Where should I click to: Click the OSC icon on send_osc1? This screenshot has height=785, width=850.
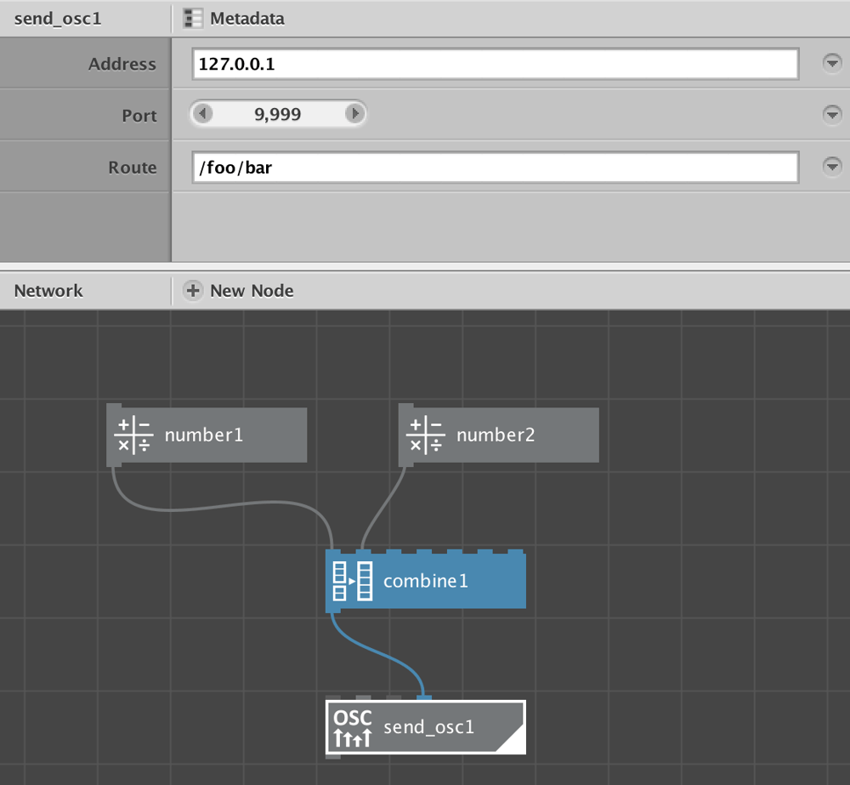point(353,727)
